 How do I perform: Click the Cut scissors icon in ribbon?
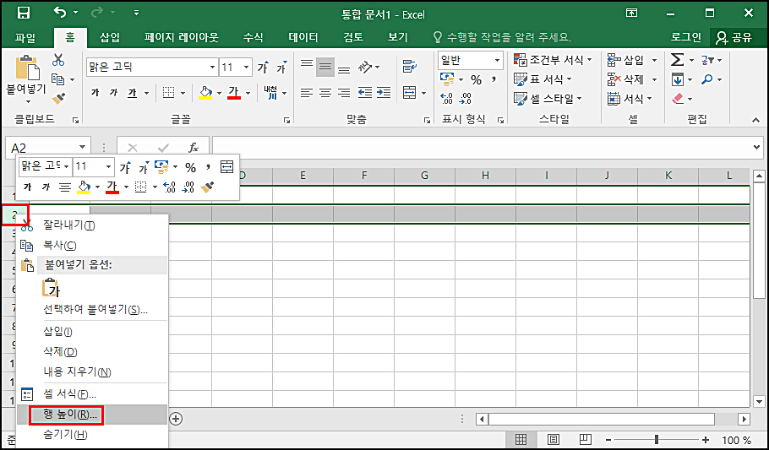(58, 60)
